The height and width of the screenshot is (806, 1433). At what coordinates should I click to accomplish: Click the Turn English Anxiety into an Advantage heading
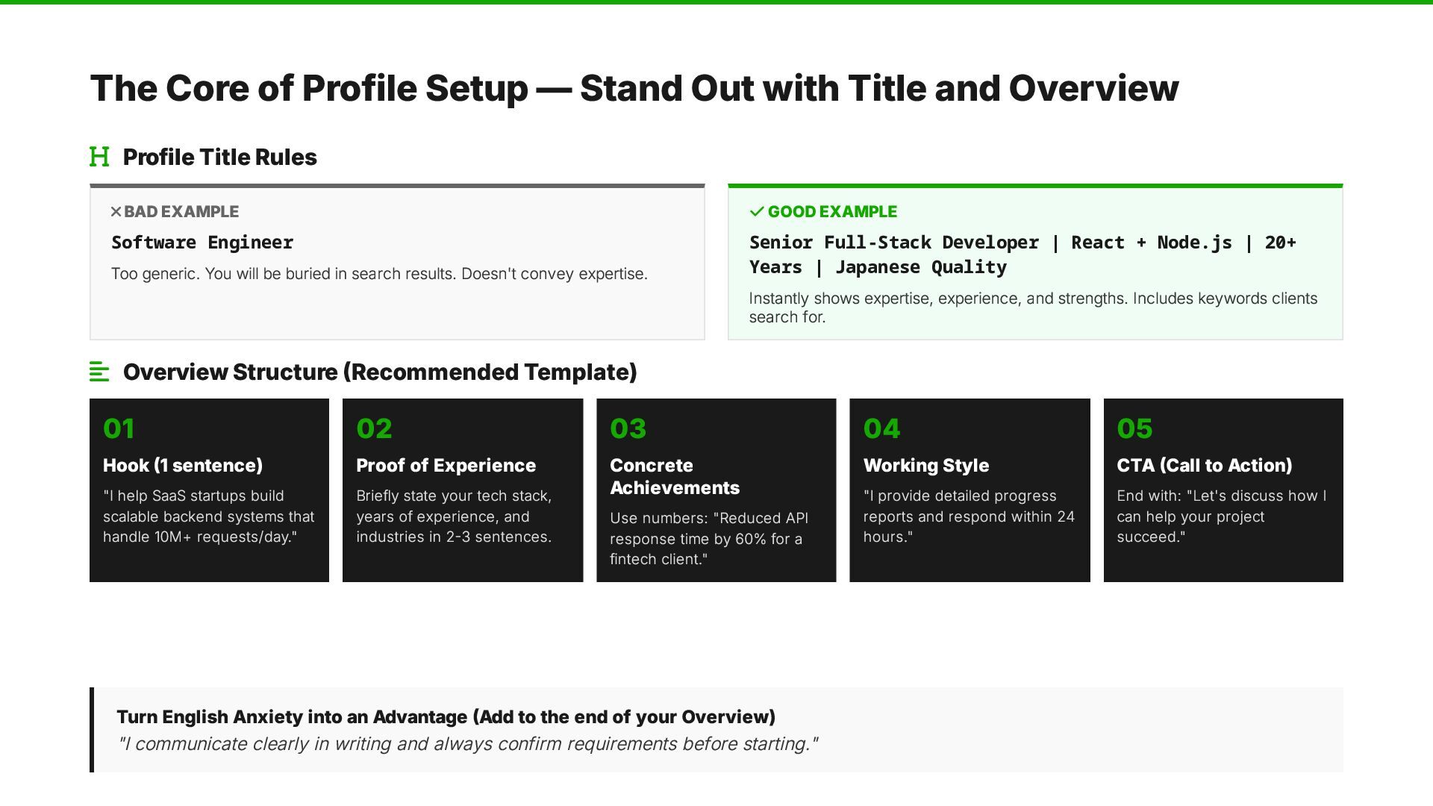(446, 717)
